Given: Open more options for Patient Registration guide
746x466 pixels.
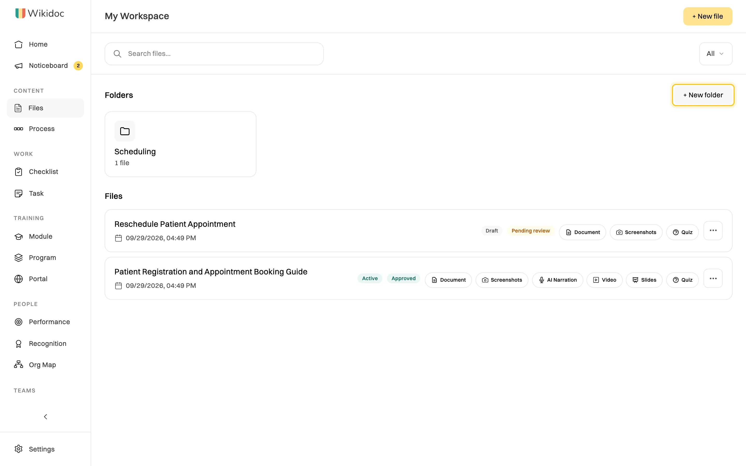Looking at the screenshot, I should [713, 279].
